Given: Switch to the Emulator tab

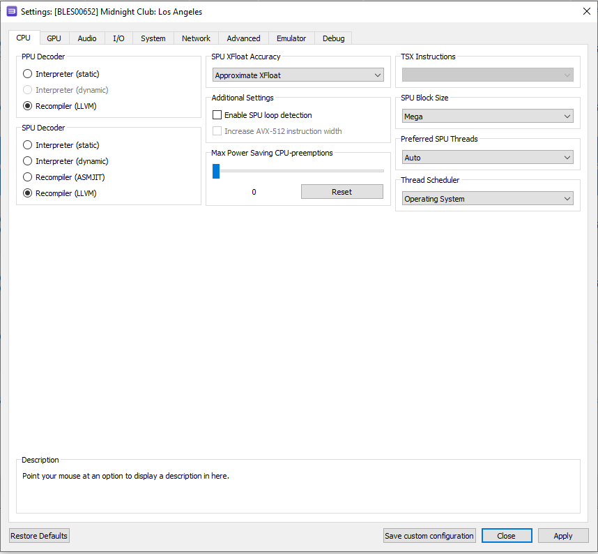Looking at the screenshot, I should click(291, 38).
